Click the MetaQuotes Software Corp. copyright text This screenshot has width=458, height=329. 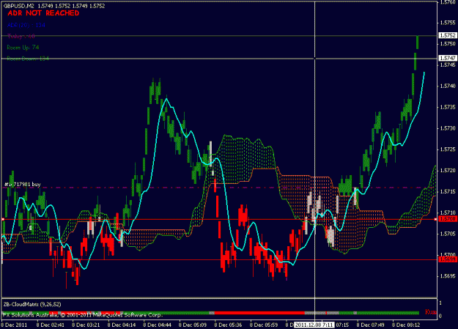point(82,315)
